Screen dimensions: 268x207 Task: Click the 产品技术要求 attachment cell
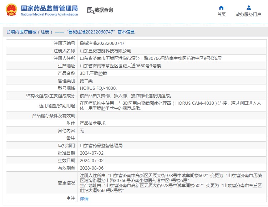(x=92, y=123)
